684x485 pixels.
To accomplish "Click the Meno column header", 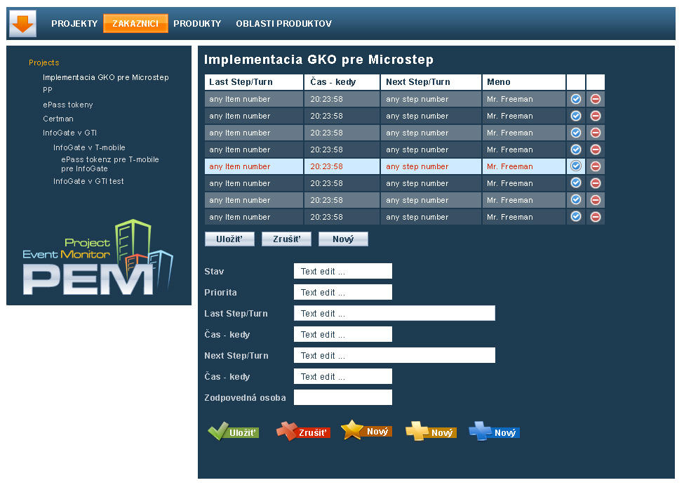I will click(524, 82).
